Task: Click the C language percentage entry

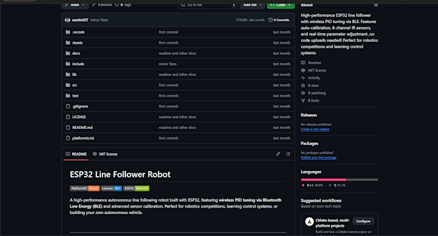Action: pos(337,186)
